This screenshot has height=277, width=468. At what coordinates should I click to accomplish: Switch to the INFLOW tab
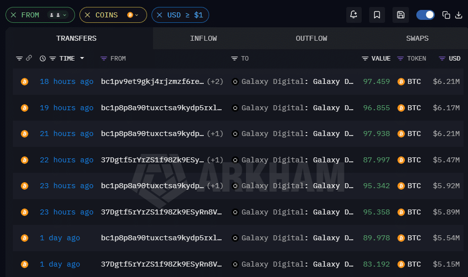click(x=204, y=38)
